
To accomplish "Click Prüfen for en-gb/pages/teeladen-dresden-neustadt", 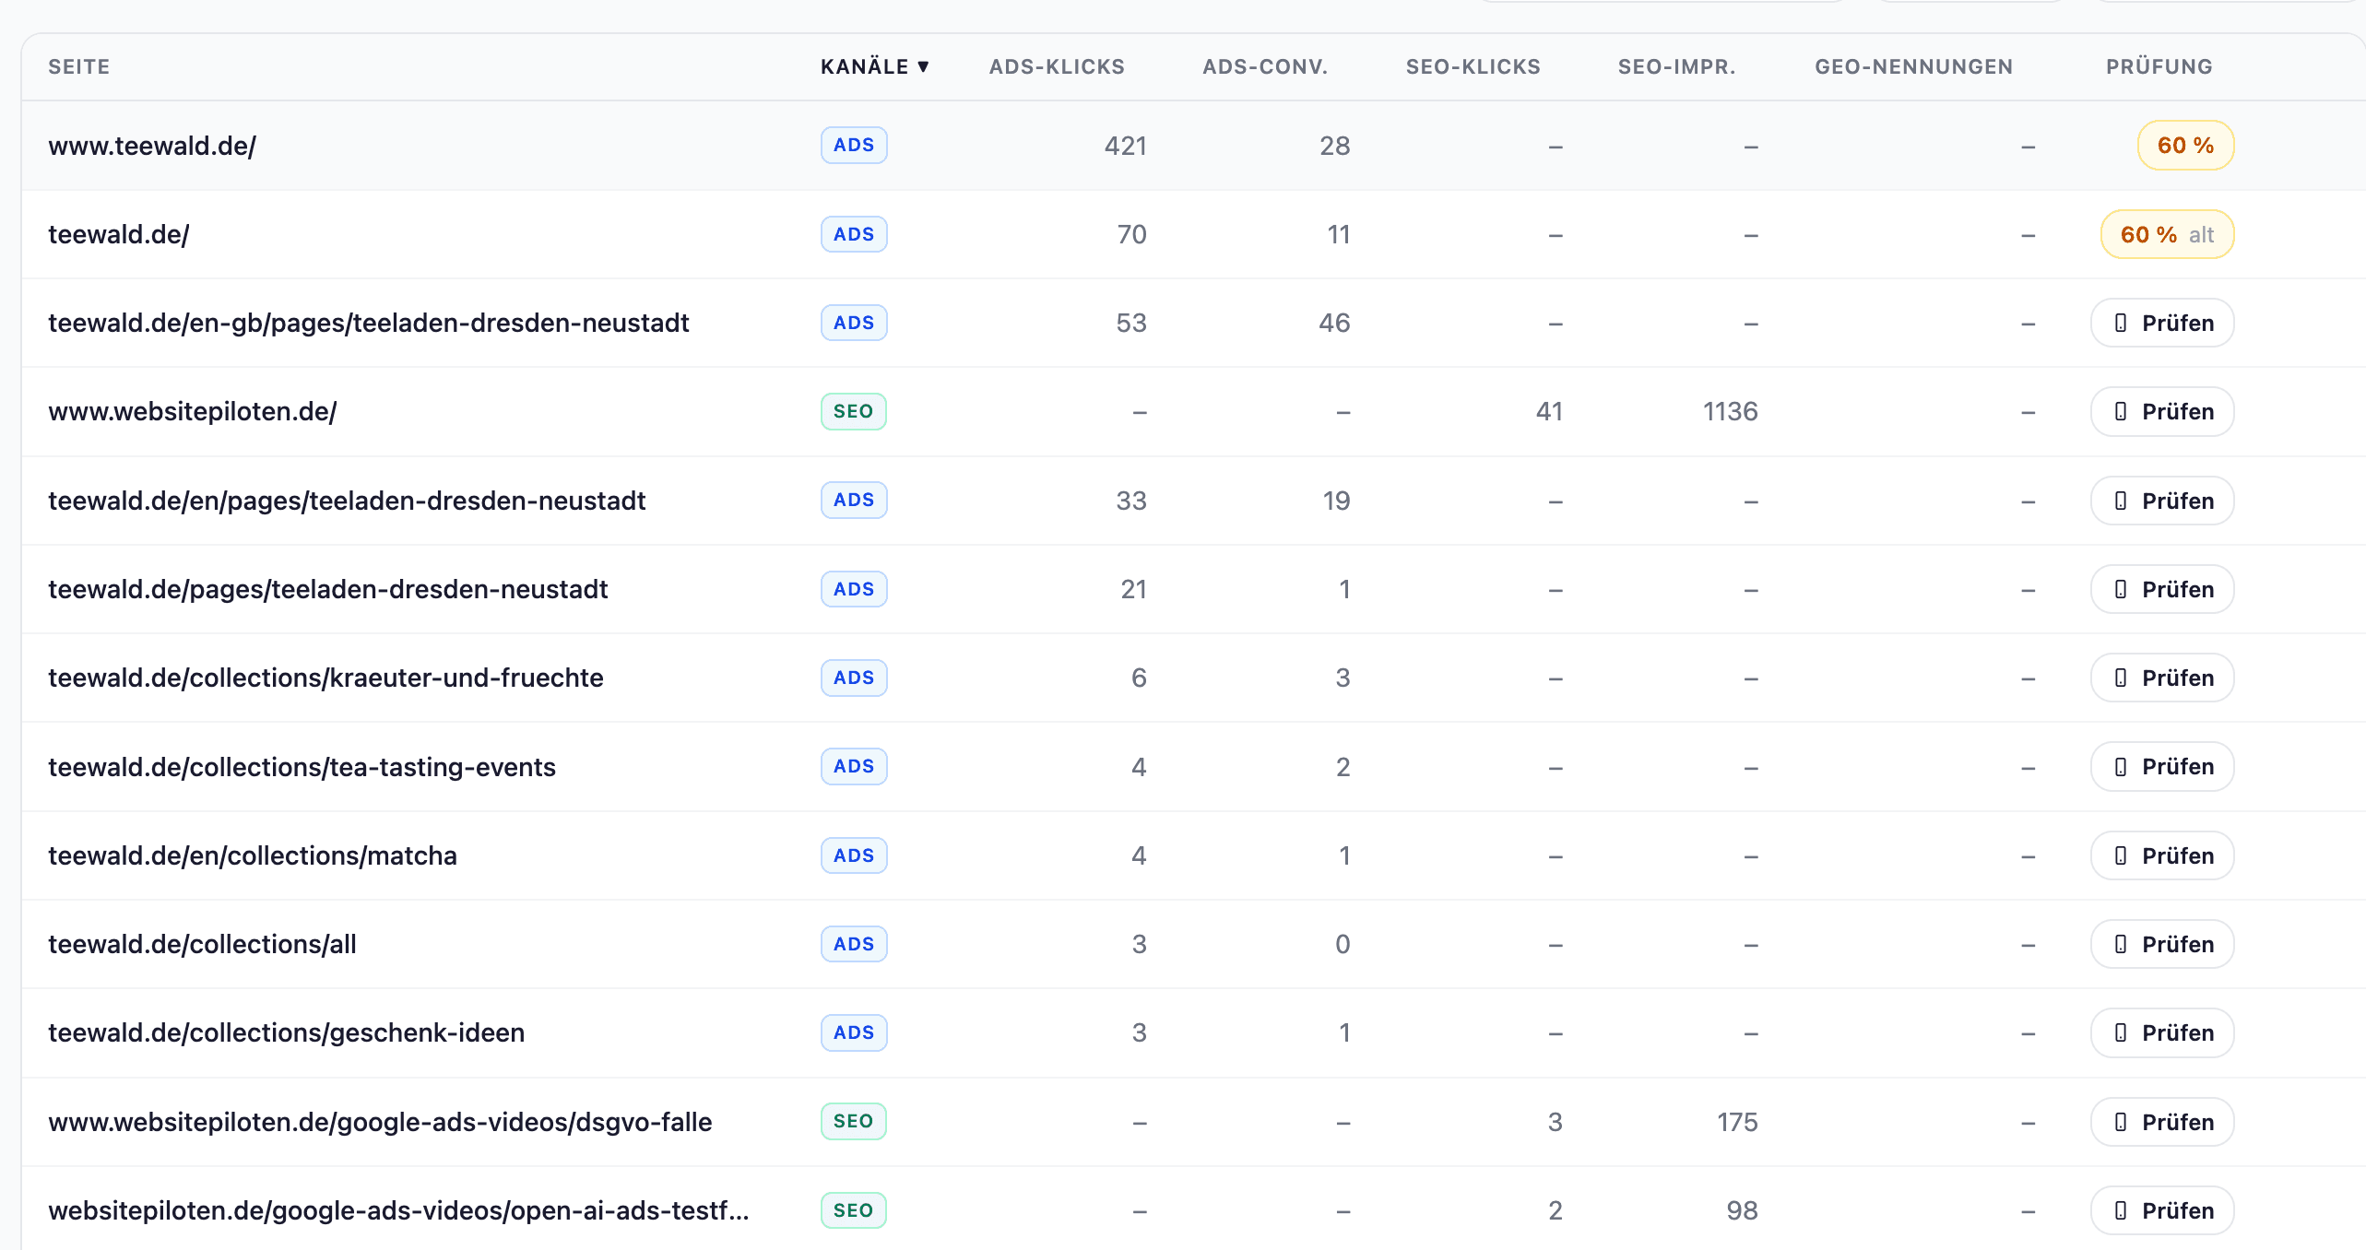I will 2162,323.
